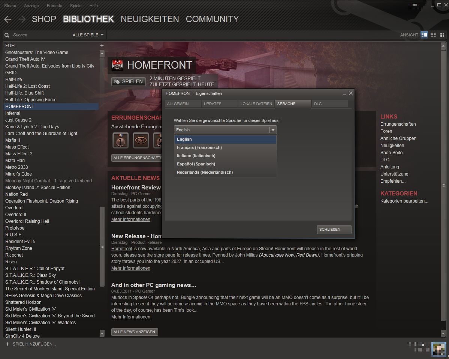
Task: Open the ALLE SPIELE filter dropdown
Action: point(88,35)
